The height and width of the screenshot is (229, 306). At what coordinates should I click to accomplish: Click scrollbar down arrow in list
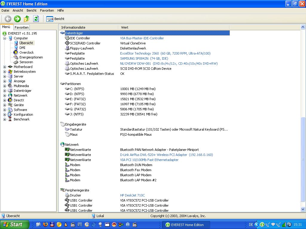(303, 209)
